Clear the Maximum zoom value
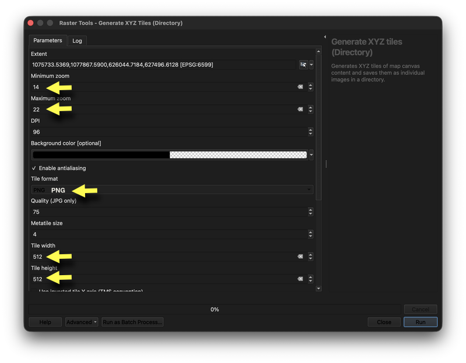The width and height of the screenshot is (466, 363). [x=301, y=109]
